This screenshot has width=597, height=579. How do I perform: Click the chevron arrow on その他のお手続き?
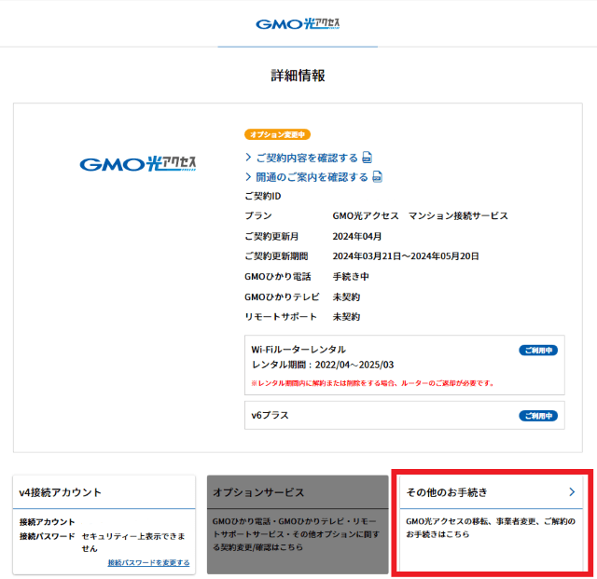click(572, 492)
